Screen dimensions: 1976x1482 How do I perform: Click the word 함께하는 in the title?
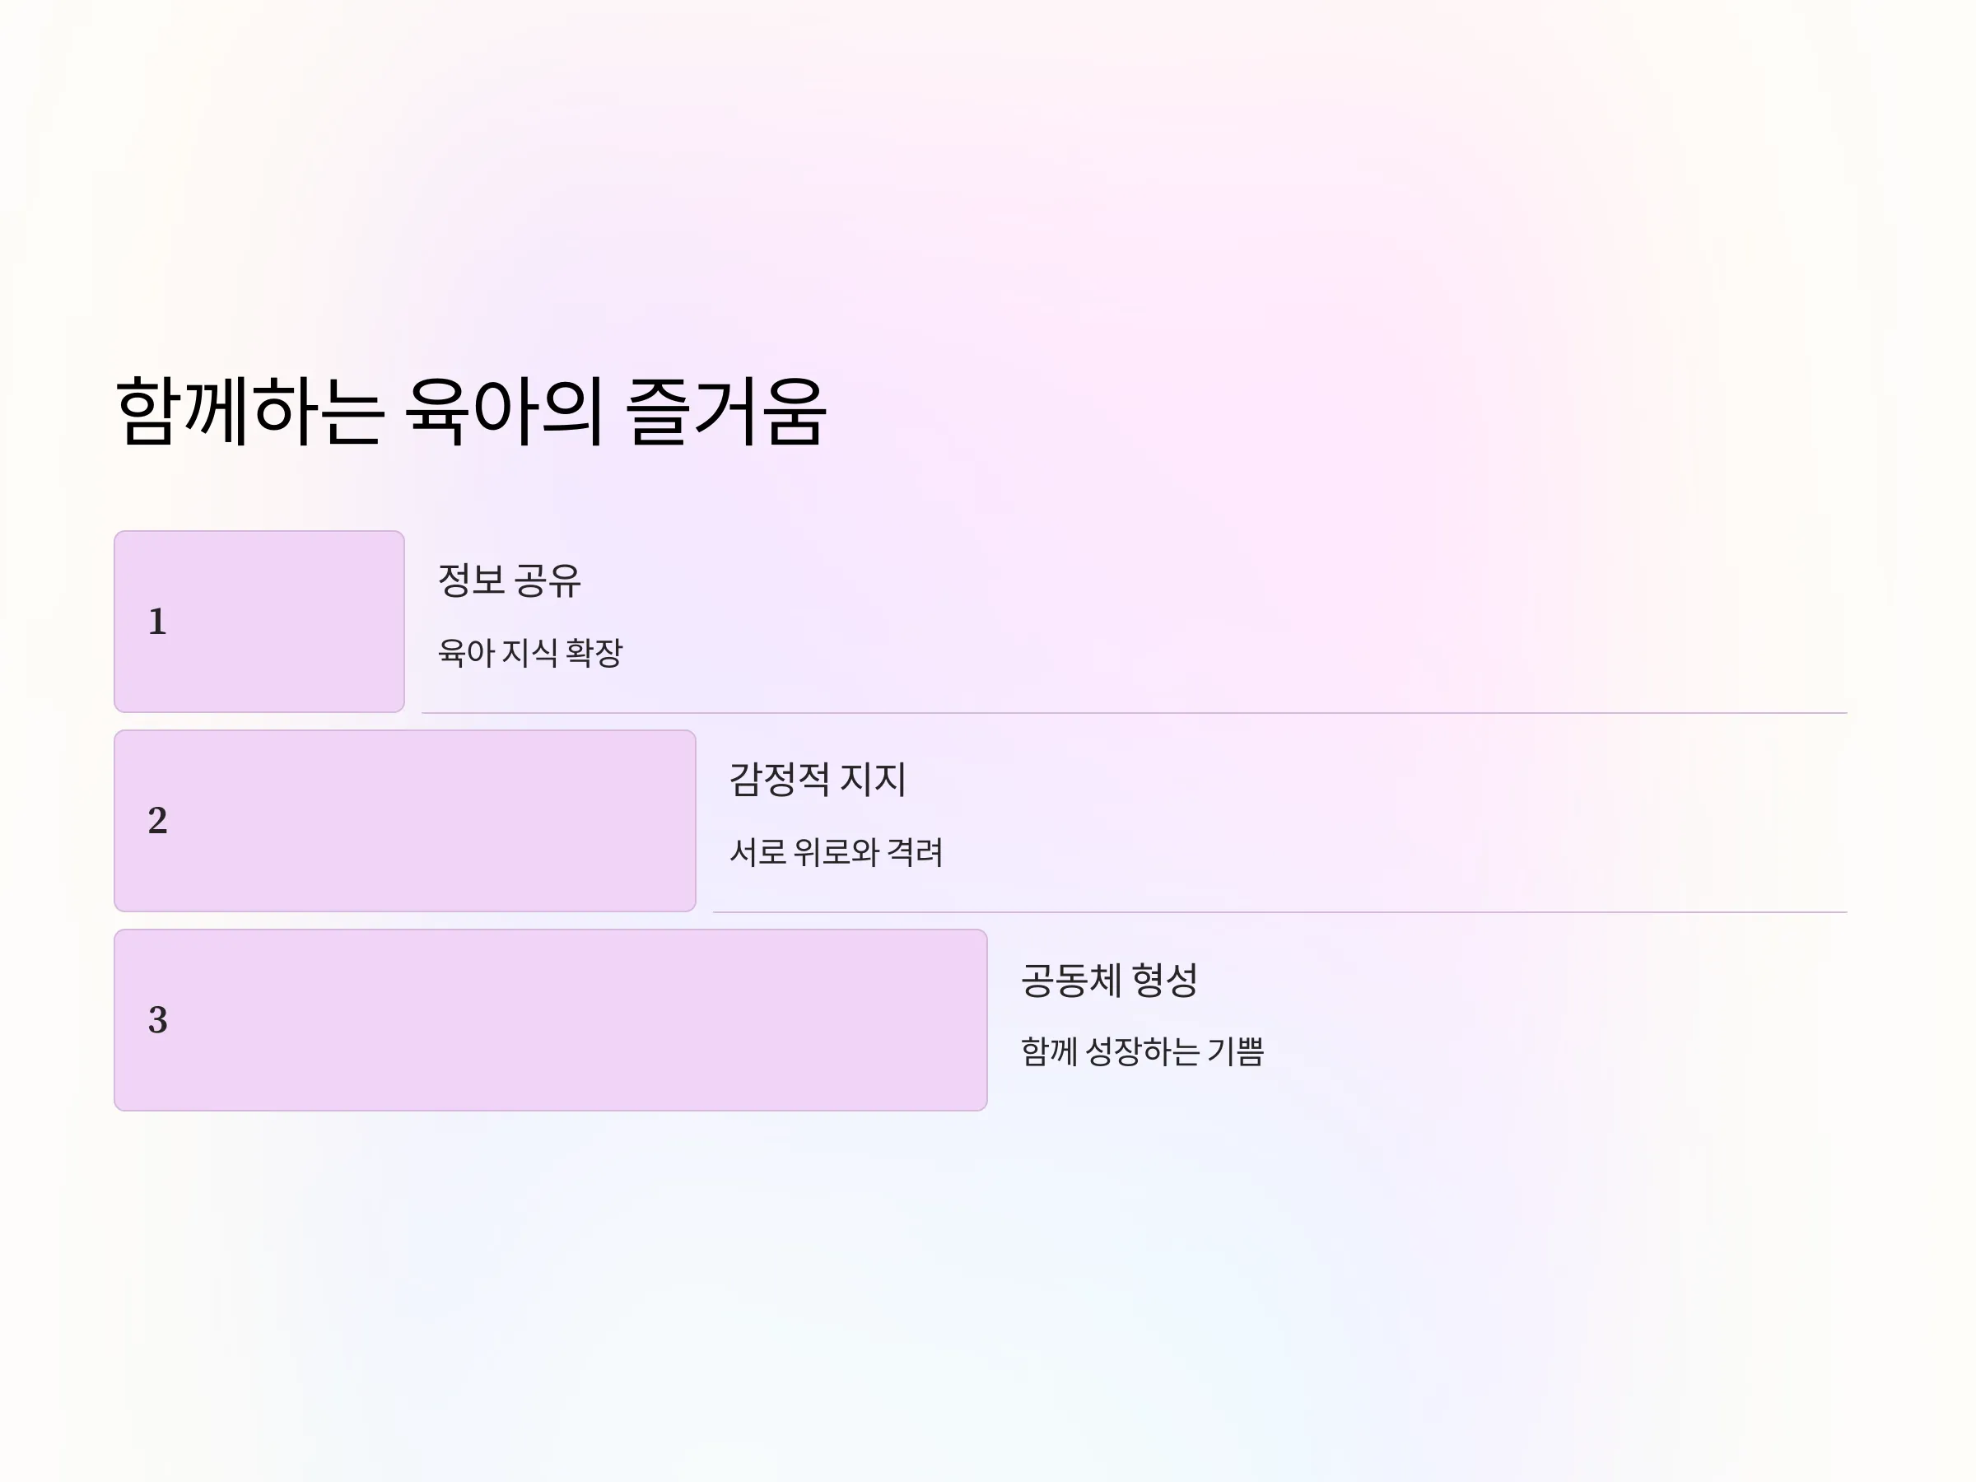pyautogui.click(x=250, y=412)
